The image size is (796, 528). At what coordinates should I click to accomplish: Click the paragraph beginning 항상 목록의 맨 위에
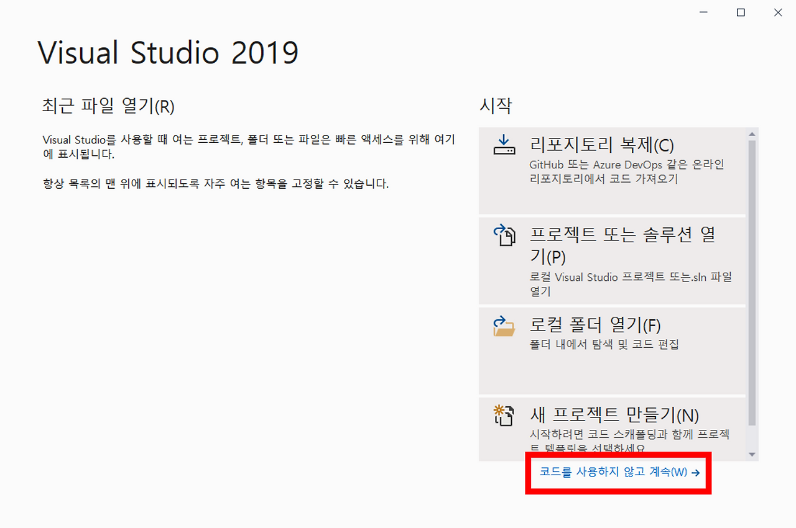click(215, 184)
